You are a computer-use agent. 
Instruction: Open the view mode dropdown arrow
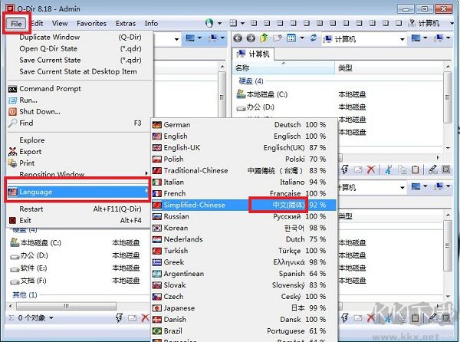tap(302, 38)
